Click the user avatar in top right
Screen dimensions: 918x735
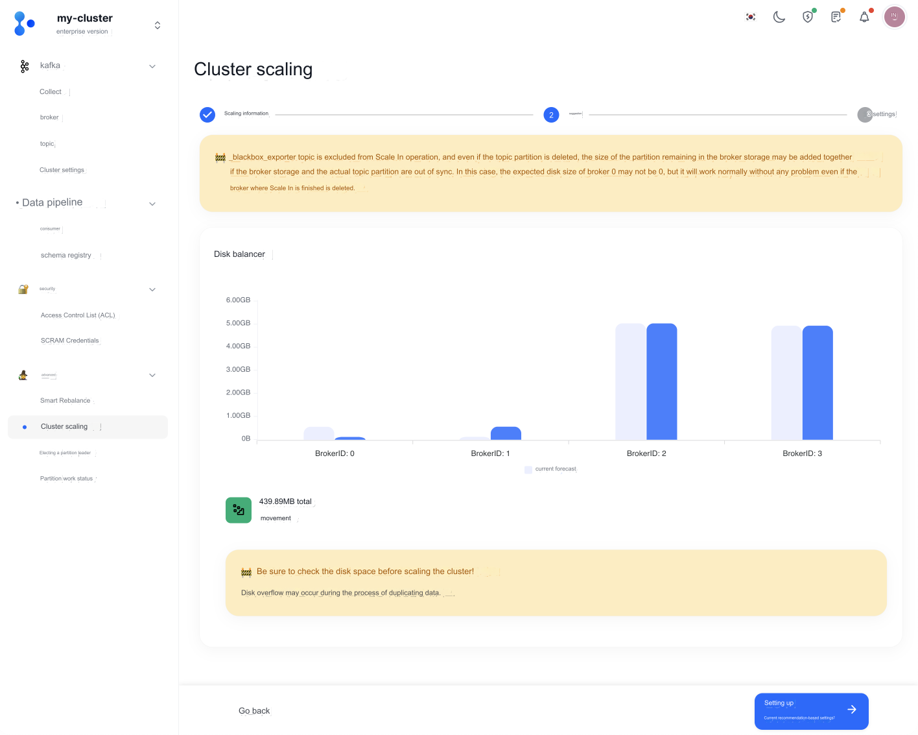[894, 16]
